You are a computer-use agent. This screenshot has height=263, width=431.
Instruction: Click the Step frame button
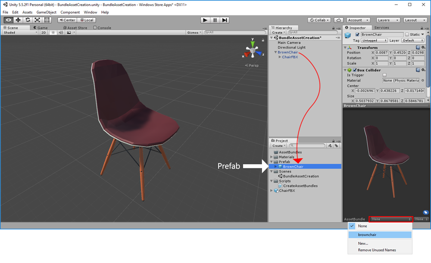click(225, 20)
